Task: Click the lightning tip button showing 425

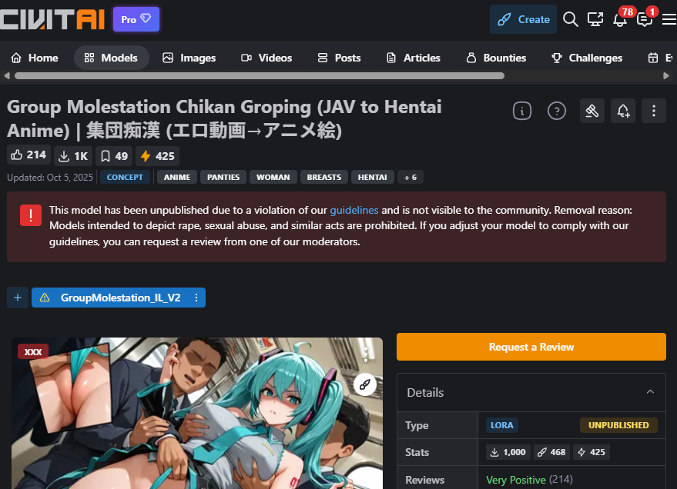Action: pos(158,156)
